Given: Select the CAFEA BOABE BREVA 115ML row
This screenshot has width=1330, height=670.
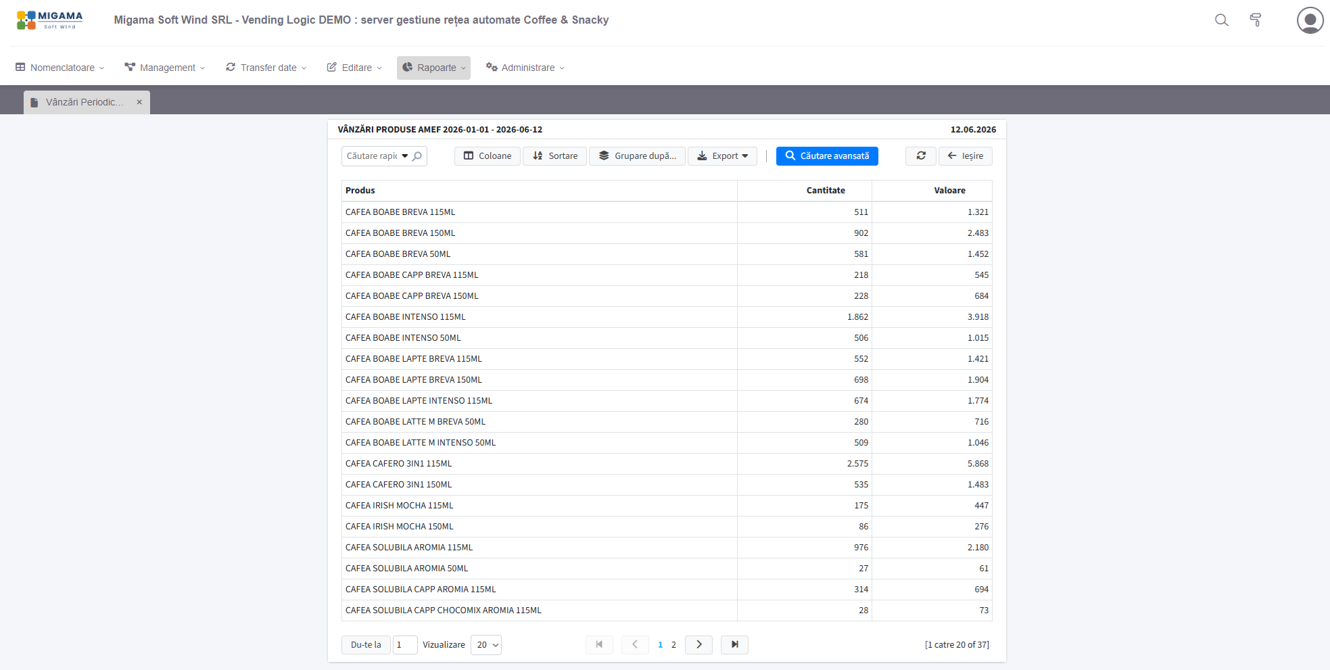Looking at the screenshot, I should (667, 212).
